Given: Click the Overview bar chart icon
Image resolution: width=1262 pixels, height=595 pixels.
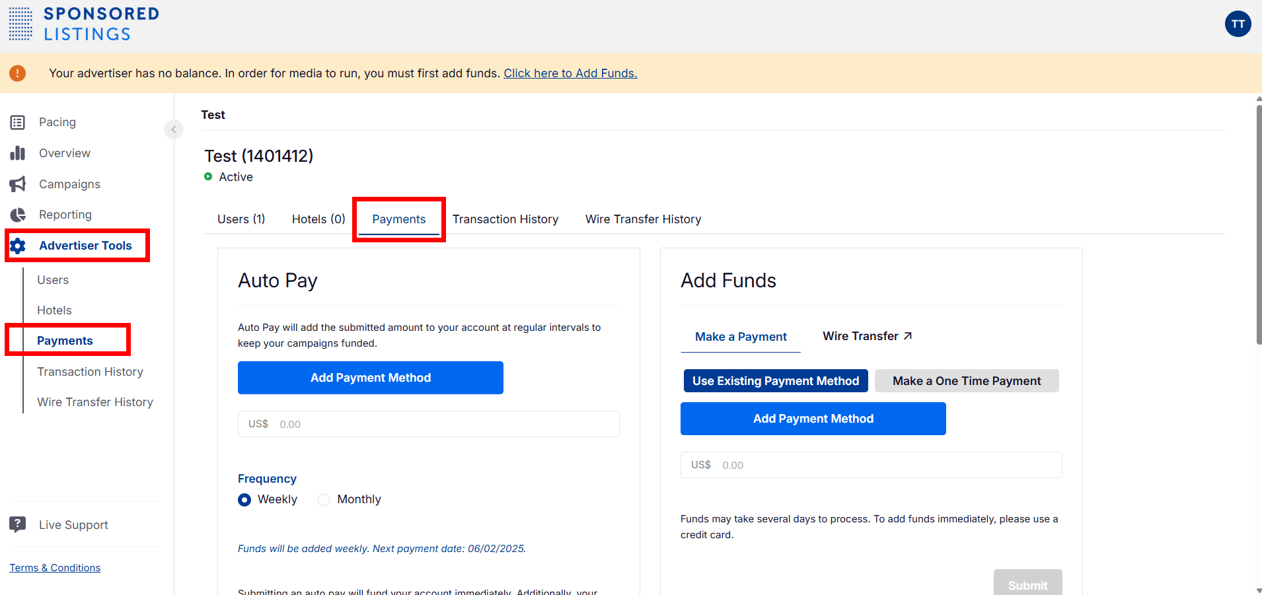Looking at the screenshot, I should (x=18, y=153).
